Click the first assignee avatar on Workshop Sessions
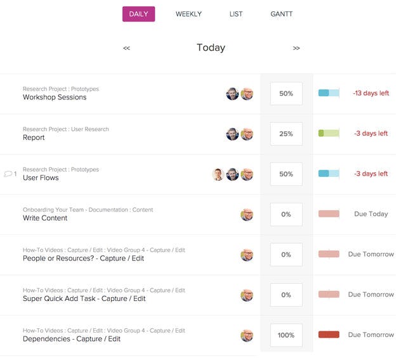Screen dimensions: 406x358 (233, 94)
